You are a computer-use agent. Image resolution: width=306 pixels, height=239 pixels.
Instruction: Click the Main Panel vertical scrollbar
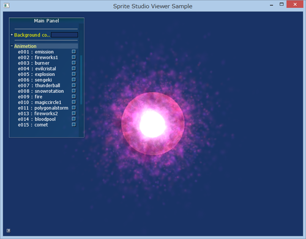(x=81, y=79)
